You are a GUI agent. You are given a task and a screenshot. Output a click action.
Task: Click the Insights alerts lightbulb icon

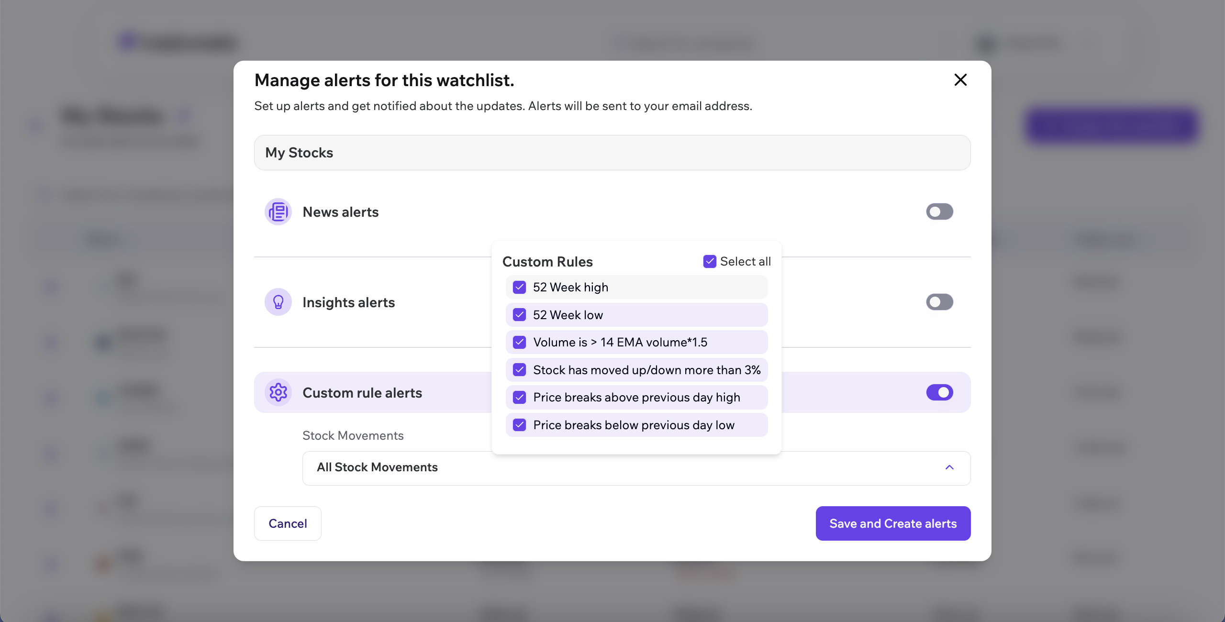point(278,302)
